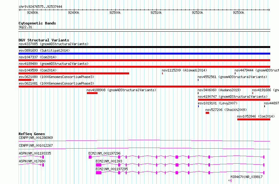279x184 pixels.
Task: Select the red nsv4188908 variant bar
Action: coord(92,93)
